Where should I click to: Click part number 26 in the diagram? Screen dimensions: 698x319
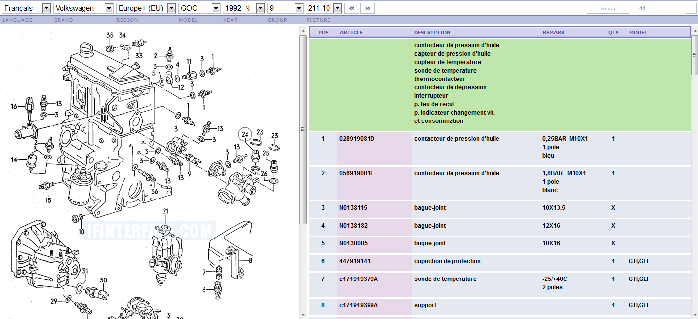point(264,173)
